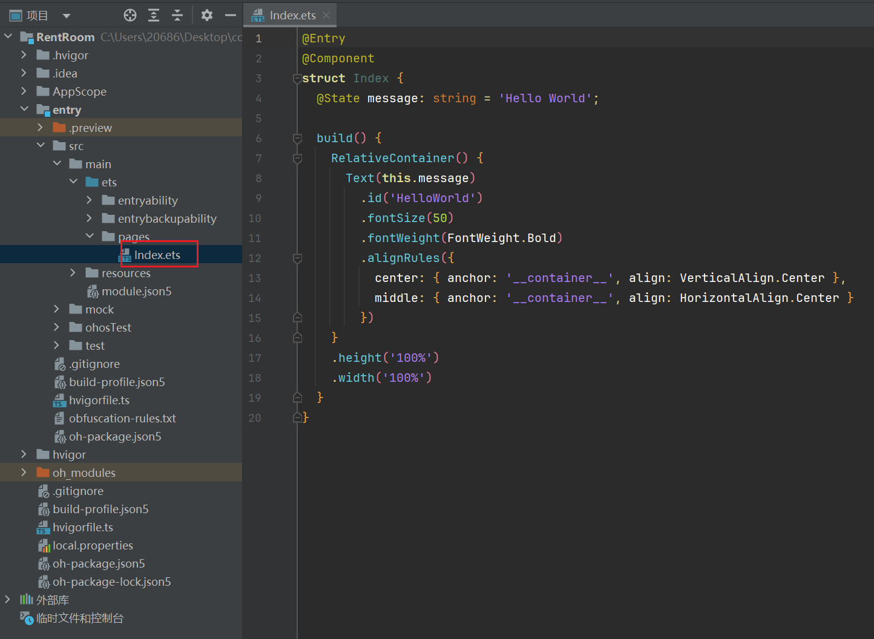Click the fold end marker at line 16

(x=297, y=338)
